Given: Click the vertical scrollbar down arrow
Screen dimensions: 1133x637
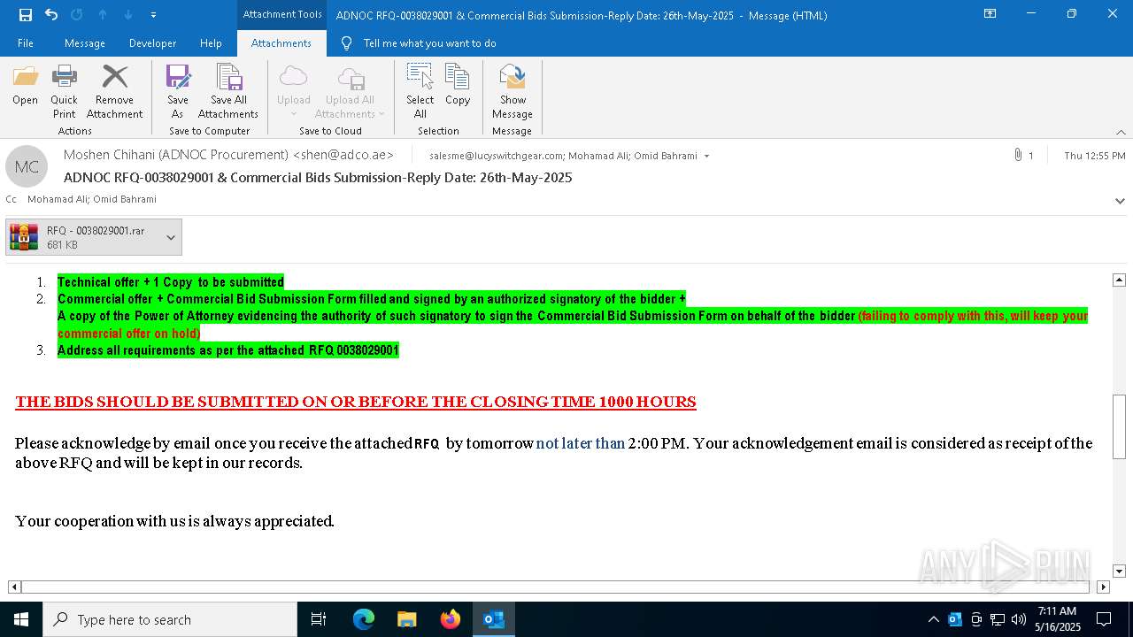Looking at the screenshot, I should point(1119,572).
